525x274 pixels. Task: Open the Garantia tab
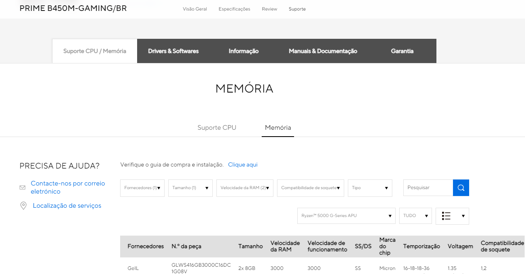[x=402, y=51]
